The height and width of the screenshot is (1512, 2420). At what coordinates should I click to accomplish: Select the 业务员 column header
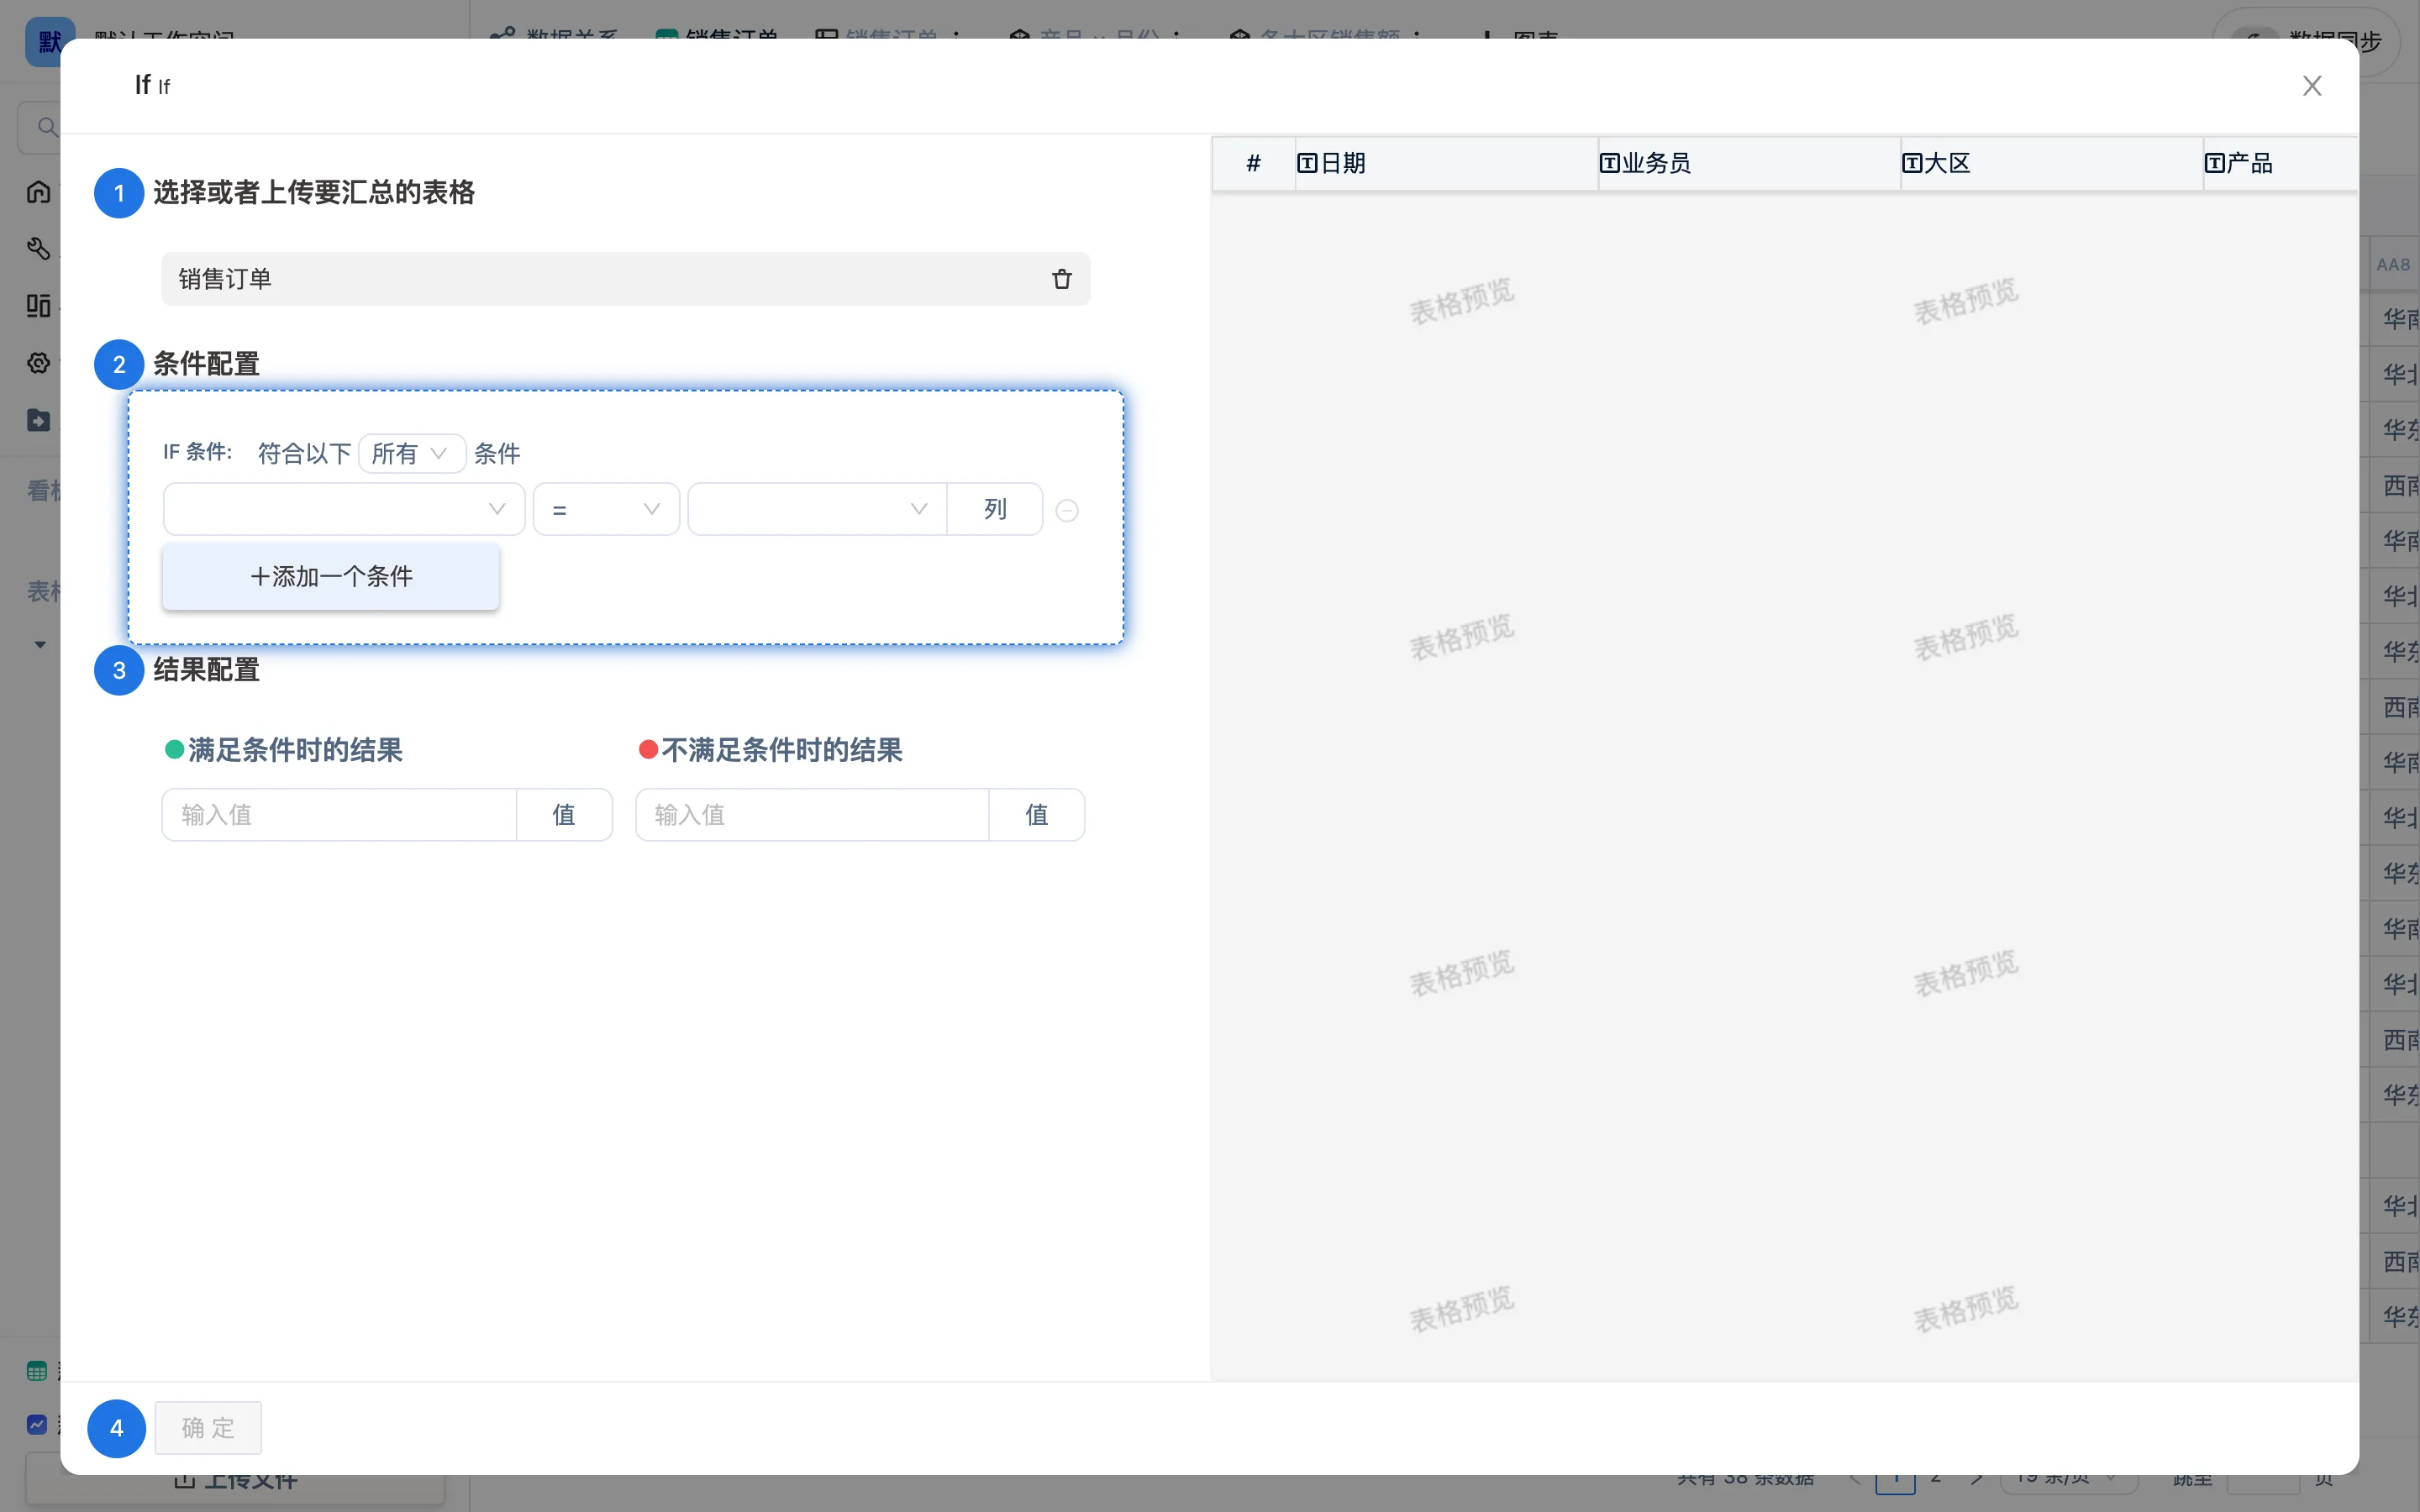point(1749,163)
